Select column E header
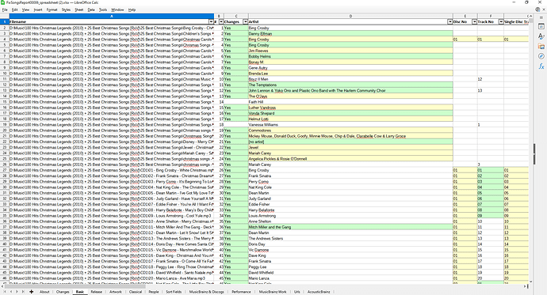This screenshot has width=547, height=295. 465,16
